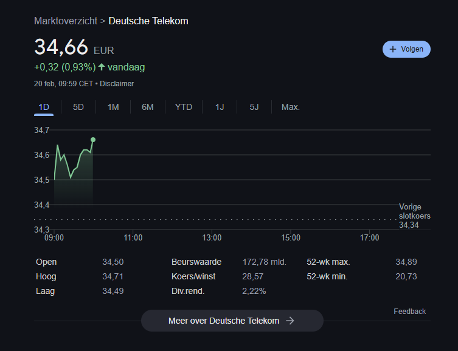
Task: Select the 1D time range tab
Action: click(x=44, y=107)
